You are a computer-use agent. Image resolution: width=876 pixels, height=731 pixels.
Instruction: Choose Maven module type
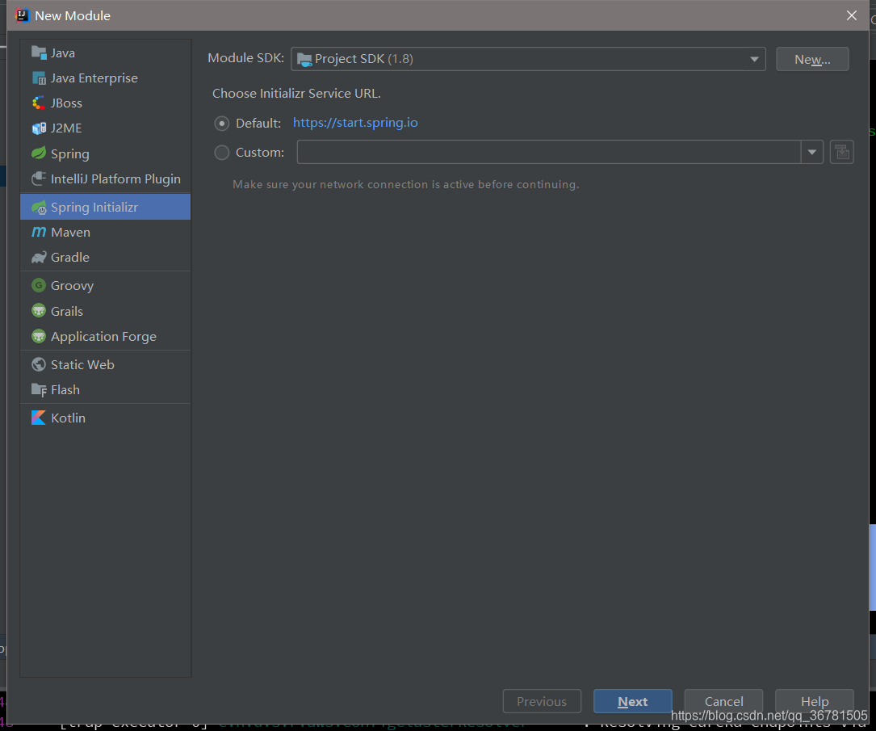[x=105, y=232]
